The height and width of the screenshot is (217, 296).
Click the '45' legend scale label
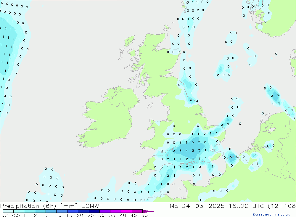tap(134, 215)
